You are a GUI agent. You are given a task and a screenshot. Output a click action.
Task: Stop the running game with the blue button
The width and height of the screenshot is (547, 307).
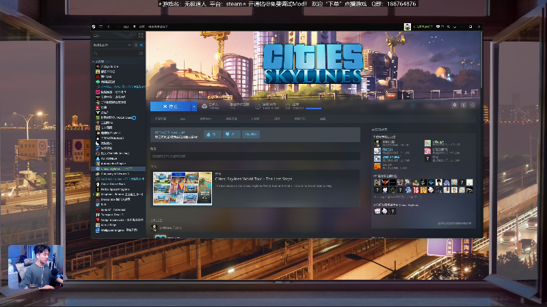pyautogui.click(x=170, y=106)
